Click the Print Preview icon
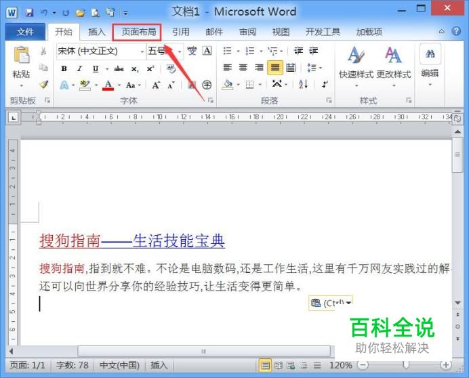This screenshot has width=469, height=378. [x=95, y=13]
